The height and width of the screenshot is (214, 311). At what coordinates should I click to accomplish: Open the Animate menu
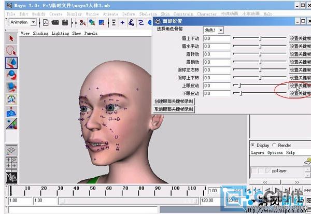[110, 14]
